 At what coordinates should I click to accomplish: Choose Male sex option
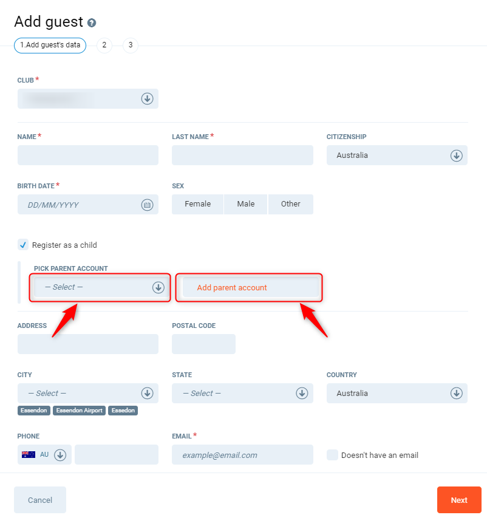(246, 204)
